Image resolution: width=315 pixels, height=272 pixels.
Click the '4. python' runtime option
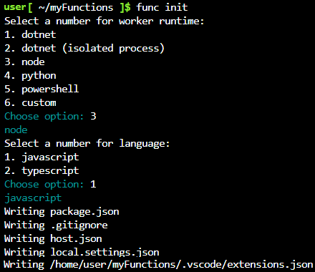pos(30,76)
